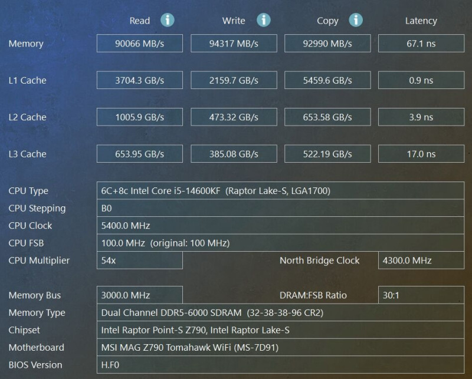Click the CPU Type field with i5-14600KF
The height and width of the screenshot is (379, 472).
[x=281, y=191]
